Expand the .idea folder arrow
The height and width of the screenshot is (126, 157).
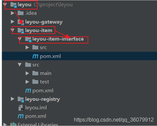[x=12, y=13]
